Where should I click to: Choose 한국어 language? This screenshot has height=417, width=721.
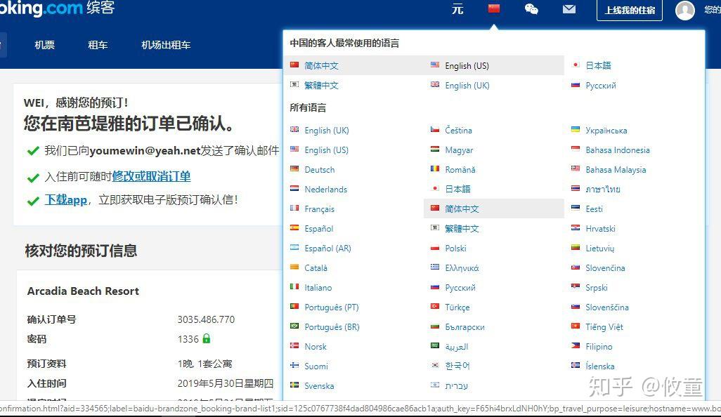457,366
